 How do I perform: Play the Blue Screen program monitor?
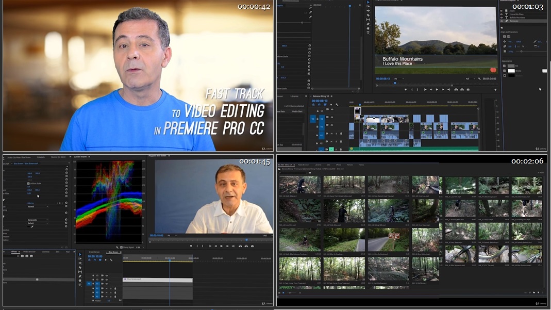pos(222,246)
